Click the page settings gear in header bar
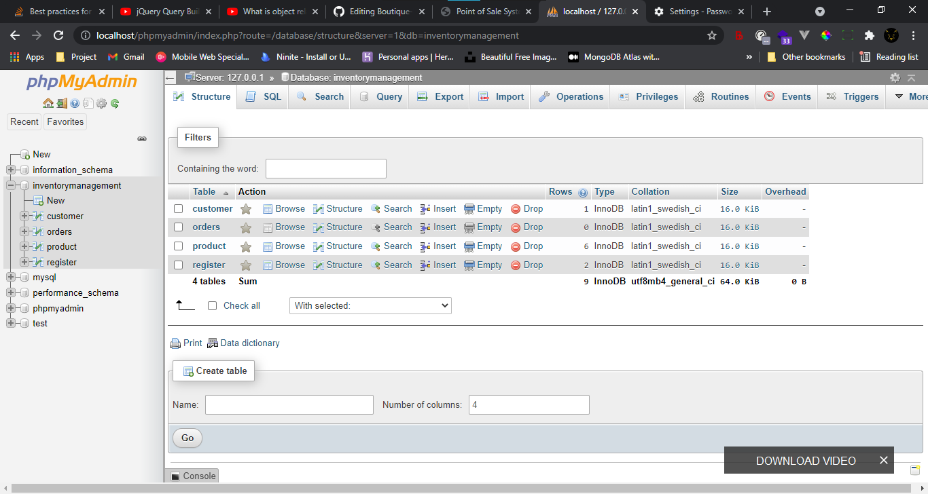928x494 pixels. pos(895,78)
